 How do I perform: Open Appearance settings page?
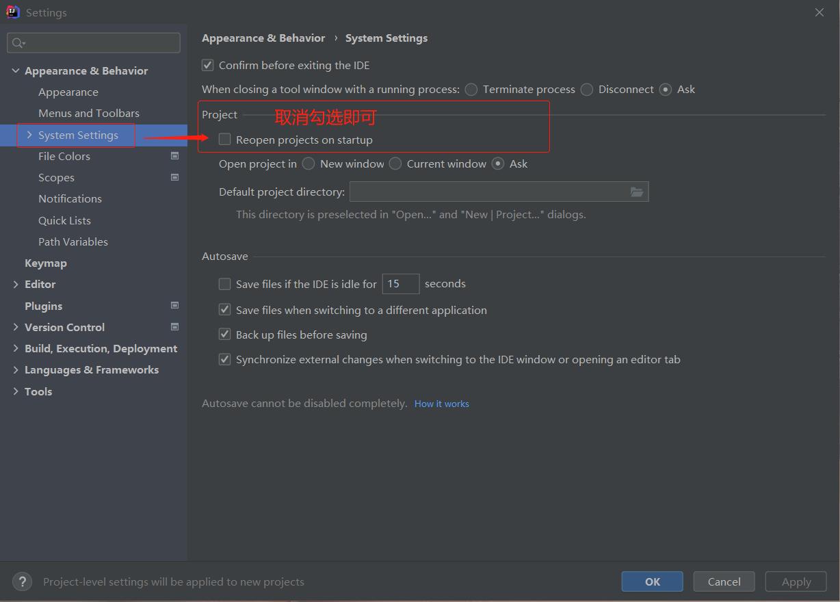pos(68,92)
